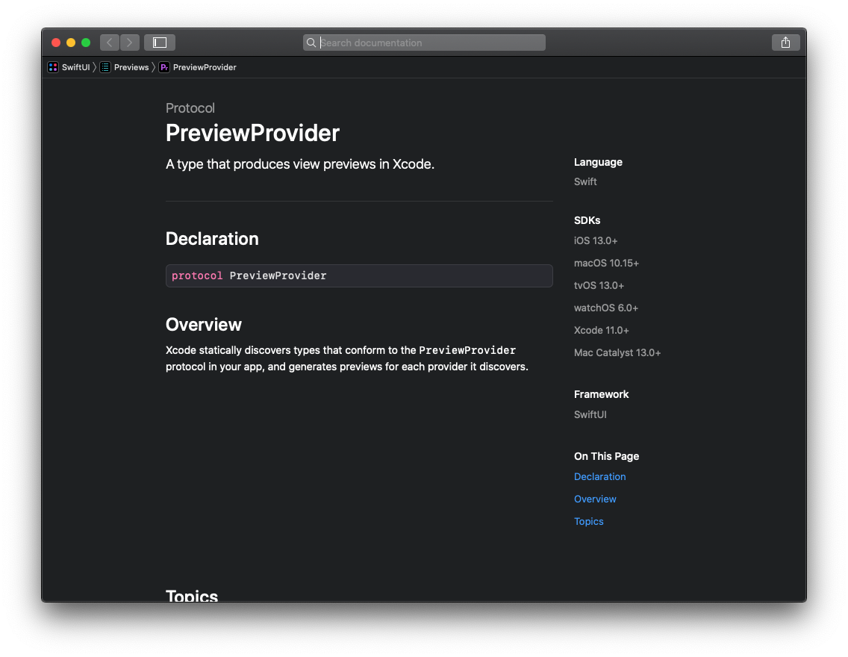The width and height of the screenshot is (848, 657).
Task: Click the Xcode 11.0+ SDK entry
Action: 602,331
